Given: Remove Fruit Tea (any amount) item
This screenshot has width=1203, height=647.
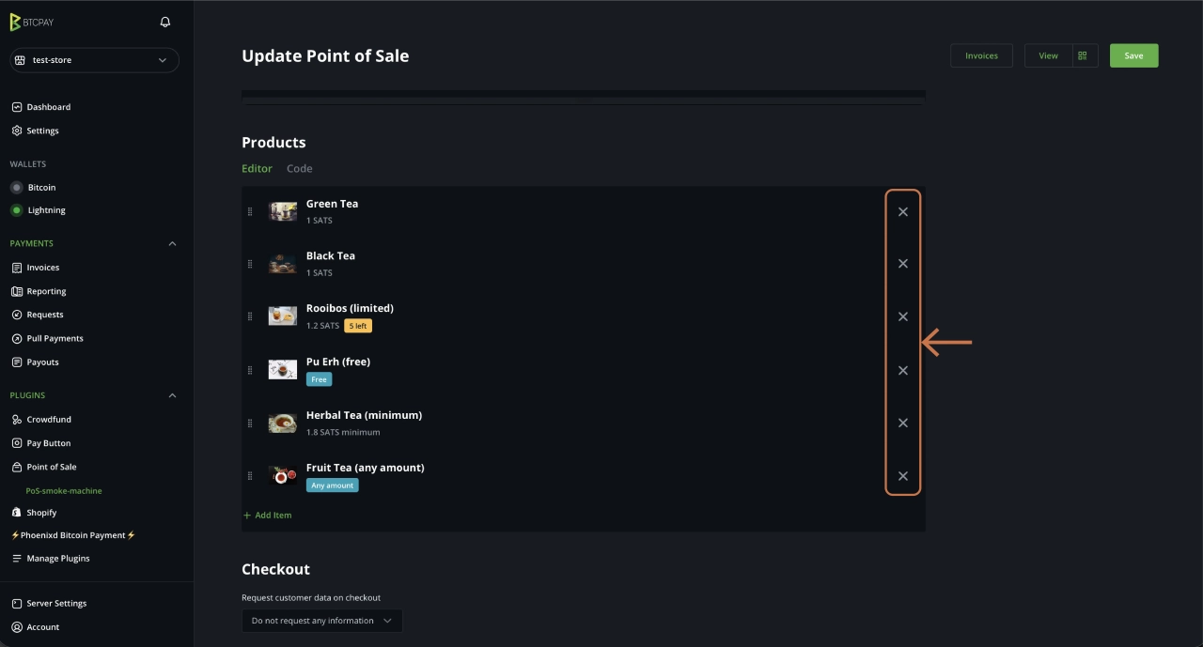Looking at the screenshot, I should (x=902, y=476).
